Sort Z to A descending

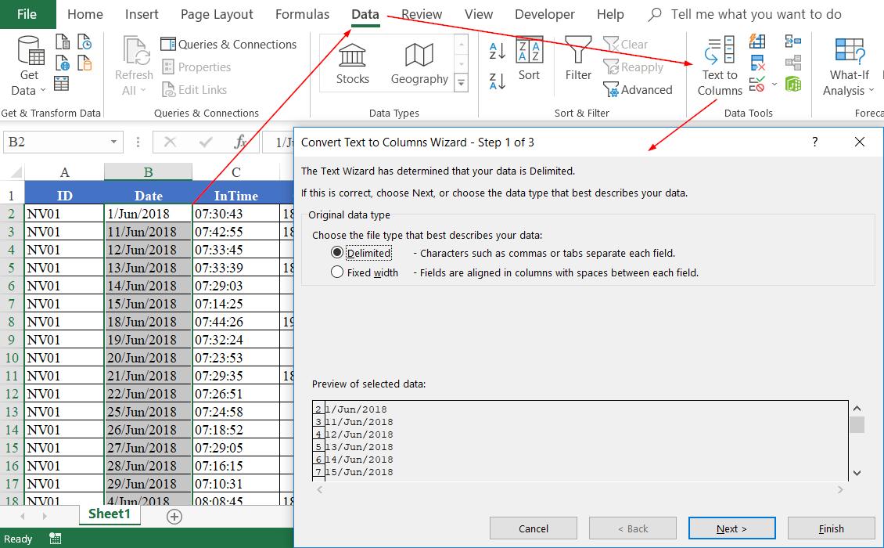click(x=497, y=81)
